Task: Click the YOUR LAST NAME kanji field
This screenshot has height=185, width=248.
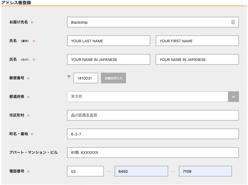Action: coord(109,41)
